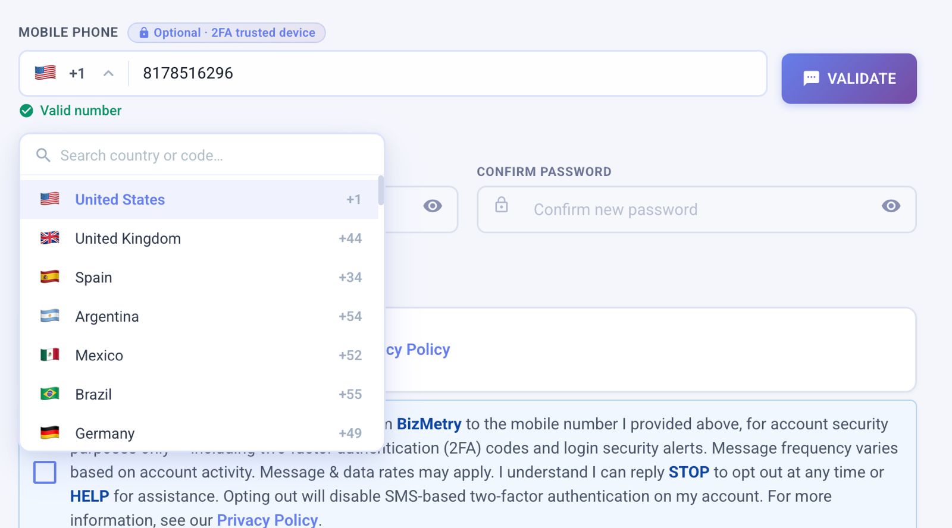Click the +49 dial code text
This screenshot has width=952, height=528.
[x=350, y=433]
